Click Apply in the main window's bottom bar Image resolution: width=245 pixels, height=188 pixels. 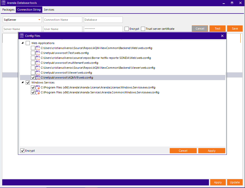pyautogui.click(x=218, y=182)
